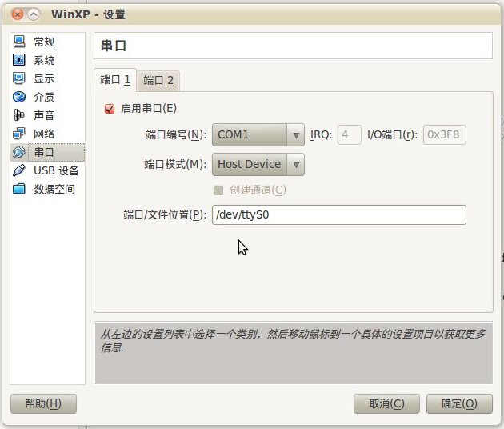
Task: Open the COM1 port number dropdown
Action: click(x=258, y=134)
